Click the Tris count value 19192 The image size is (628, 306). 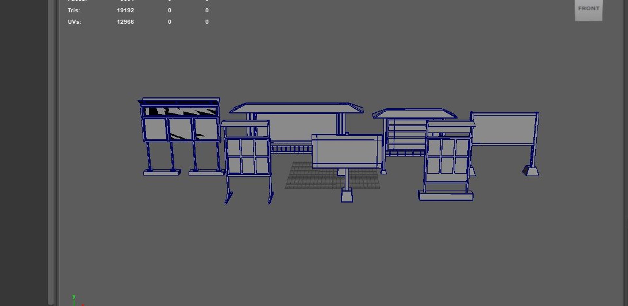pyautogui.click(x=125, y=10)
